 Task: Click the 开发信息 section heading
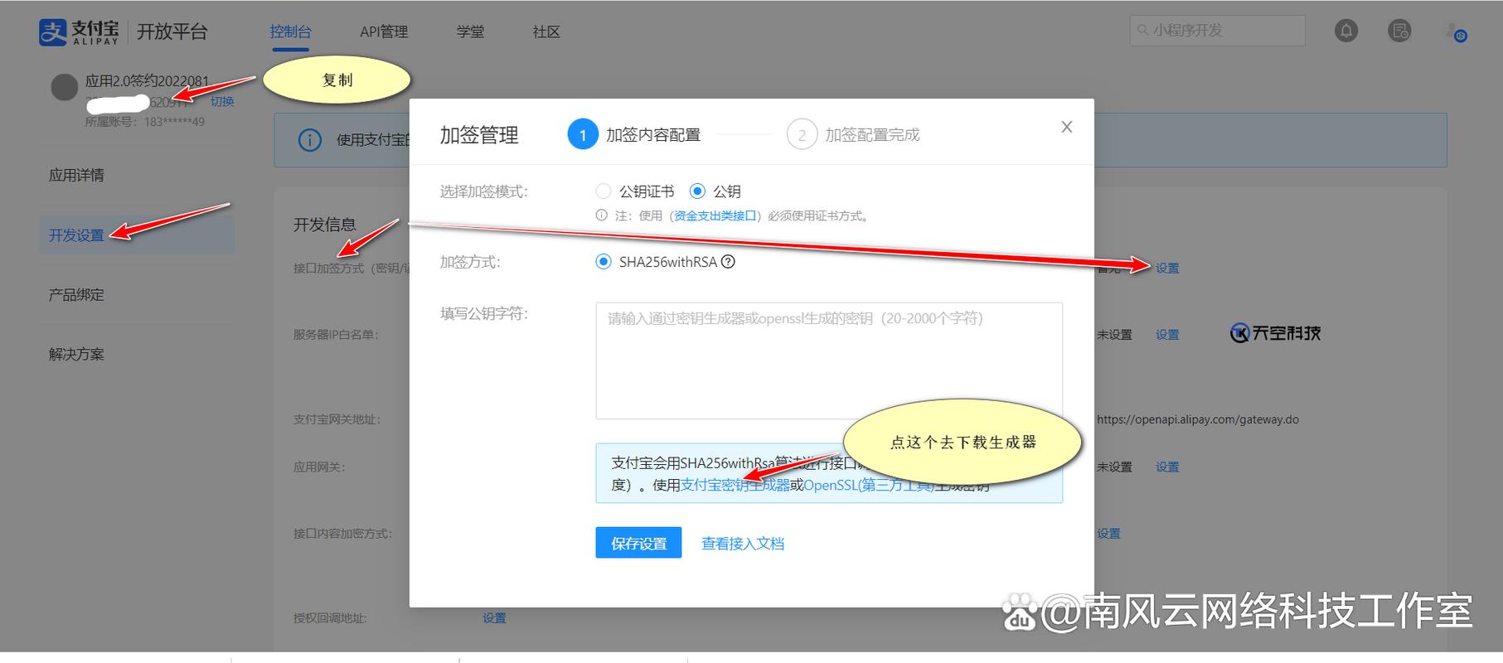(x=324, y=225)
